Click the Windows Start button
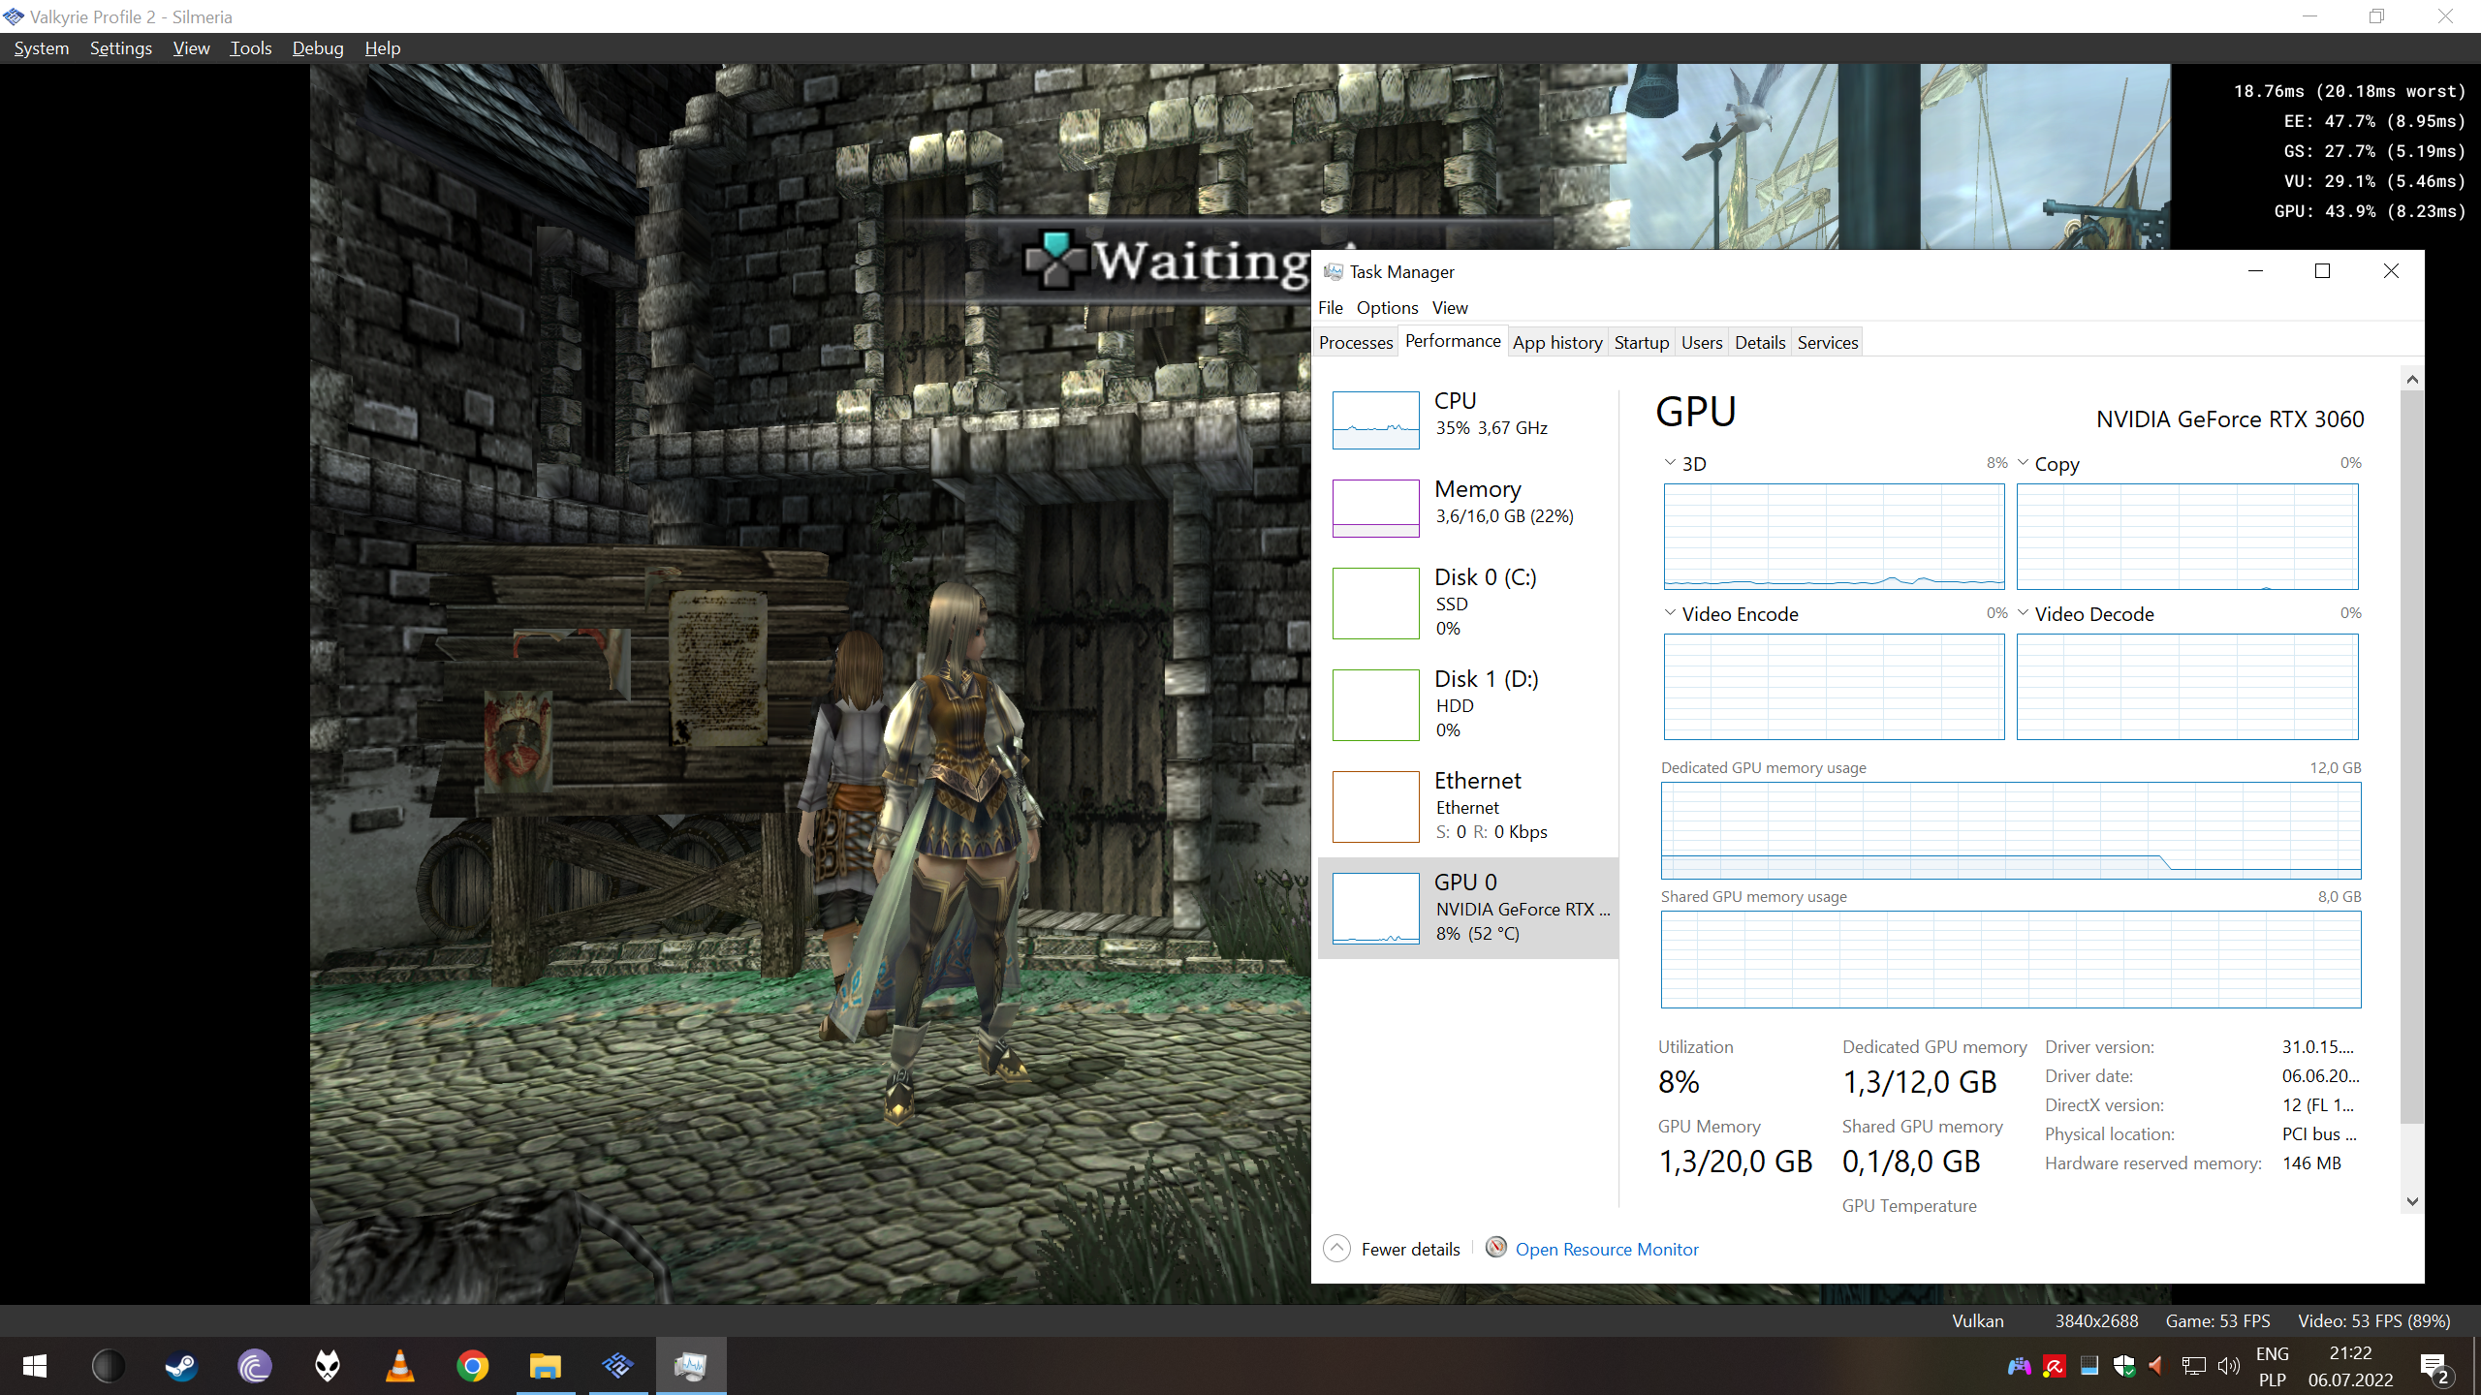Viewport: 2481px width, 1395px height. 35,1366
